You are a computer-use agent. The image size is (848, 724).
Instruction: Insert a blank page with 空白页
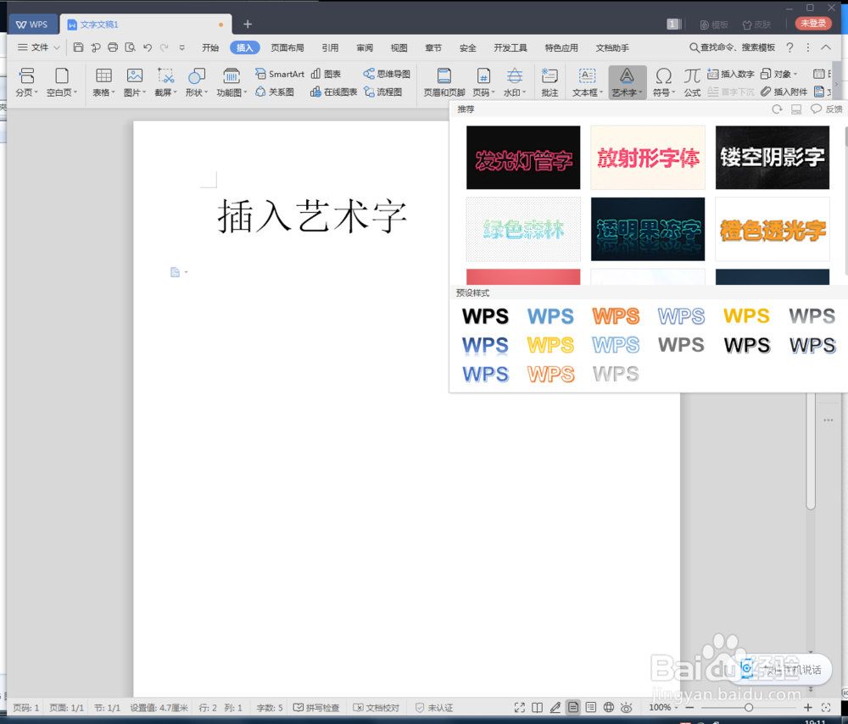62,82
